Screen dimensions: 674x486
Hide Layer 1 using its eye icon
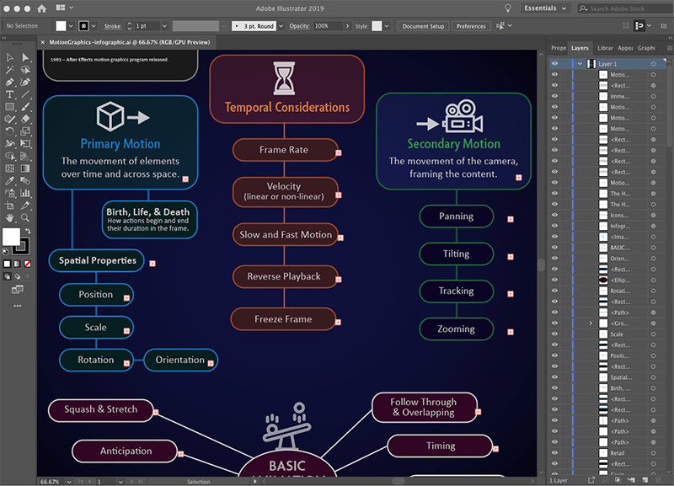click(x=554, y=64)
